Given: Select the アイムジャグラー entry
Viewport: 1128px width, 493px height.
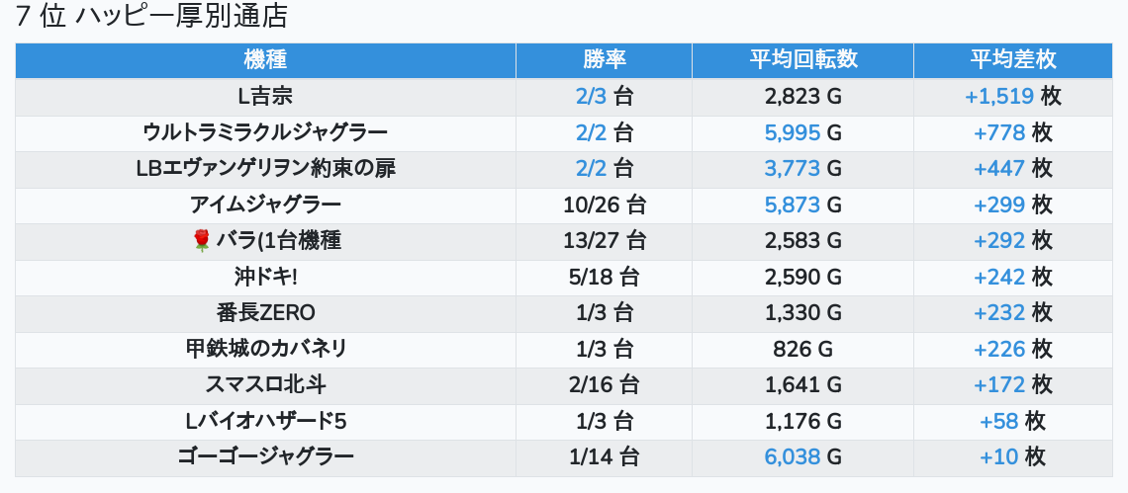Looking at the screenshot, I should [265, 205].
